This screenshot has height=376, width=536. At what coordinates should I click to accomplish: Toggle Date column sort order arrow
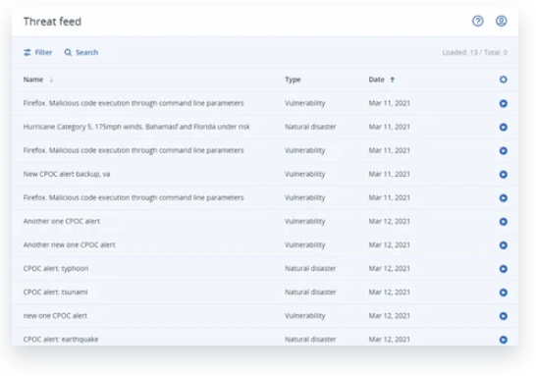click(x=393, y=80)
